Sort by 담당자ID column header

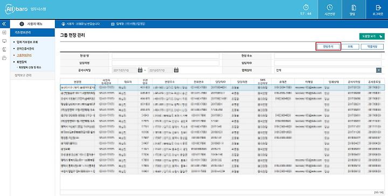[220, 81]
